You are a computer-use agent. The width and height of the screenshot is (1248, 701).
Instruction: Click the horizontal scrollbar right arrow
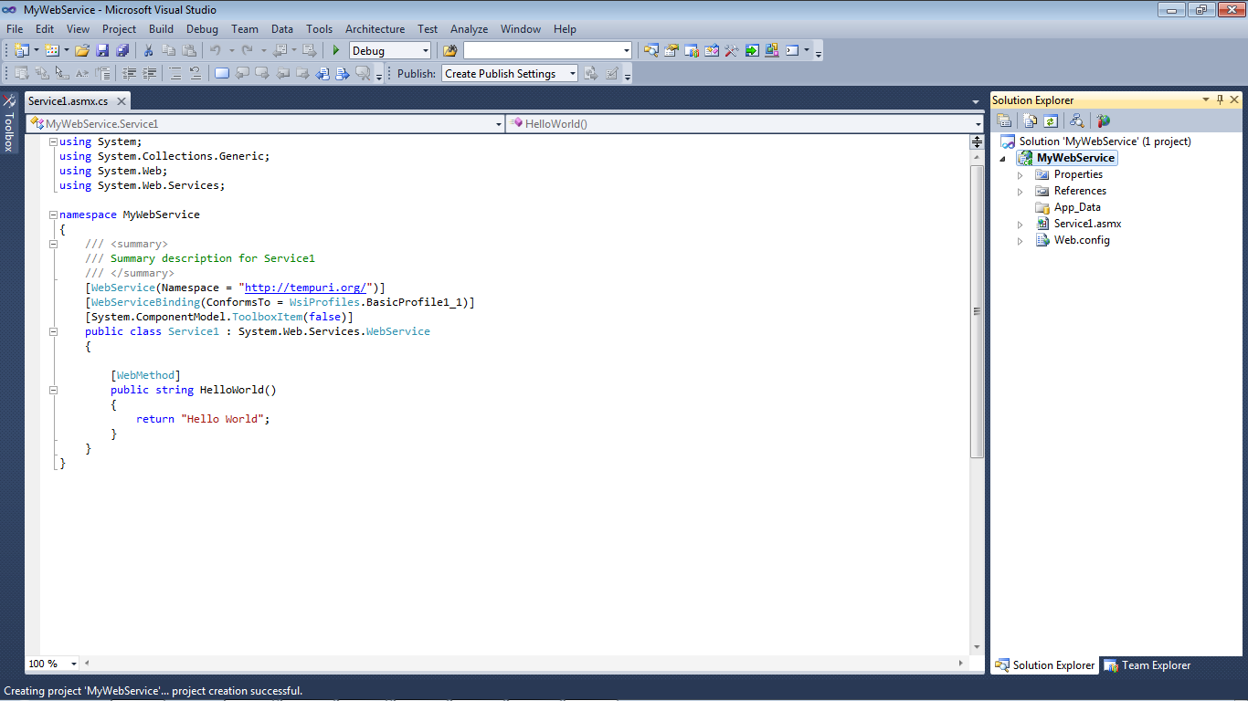pos(960,664)
